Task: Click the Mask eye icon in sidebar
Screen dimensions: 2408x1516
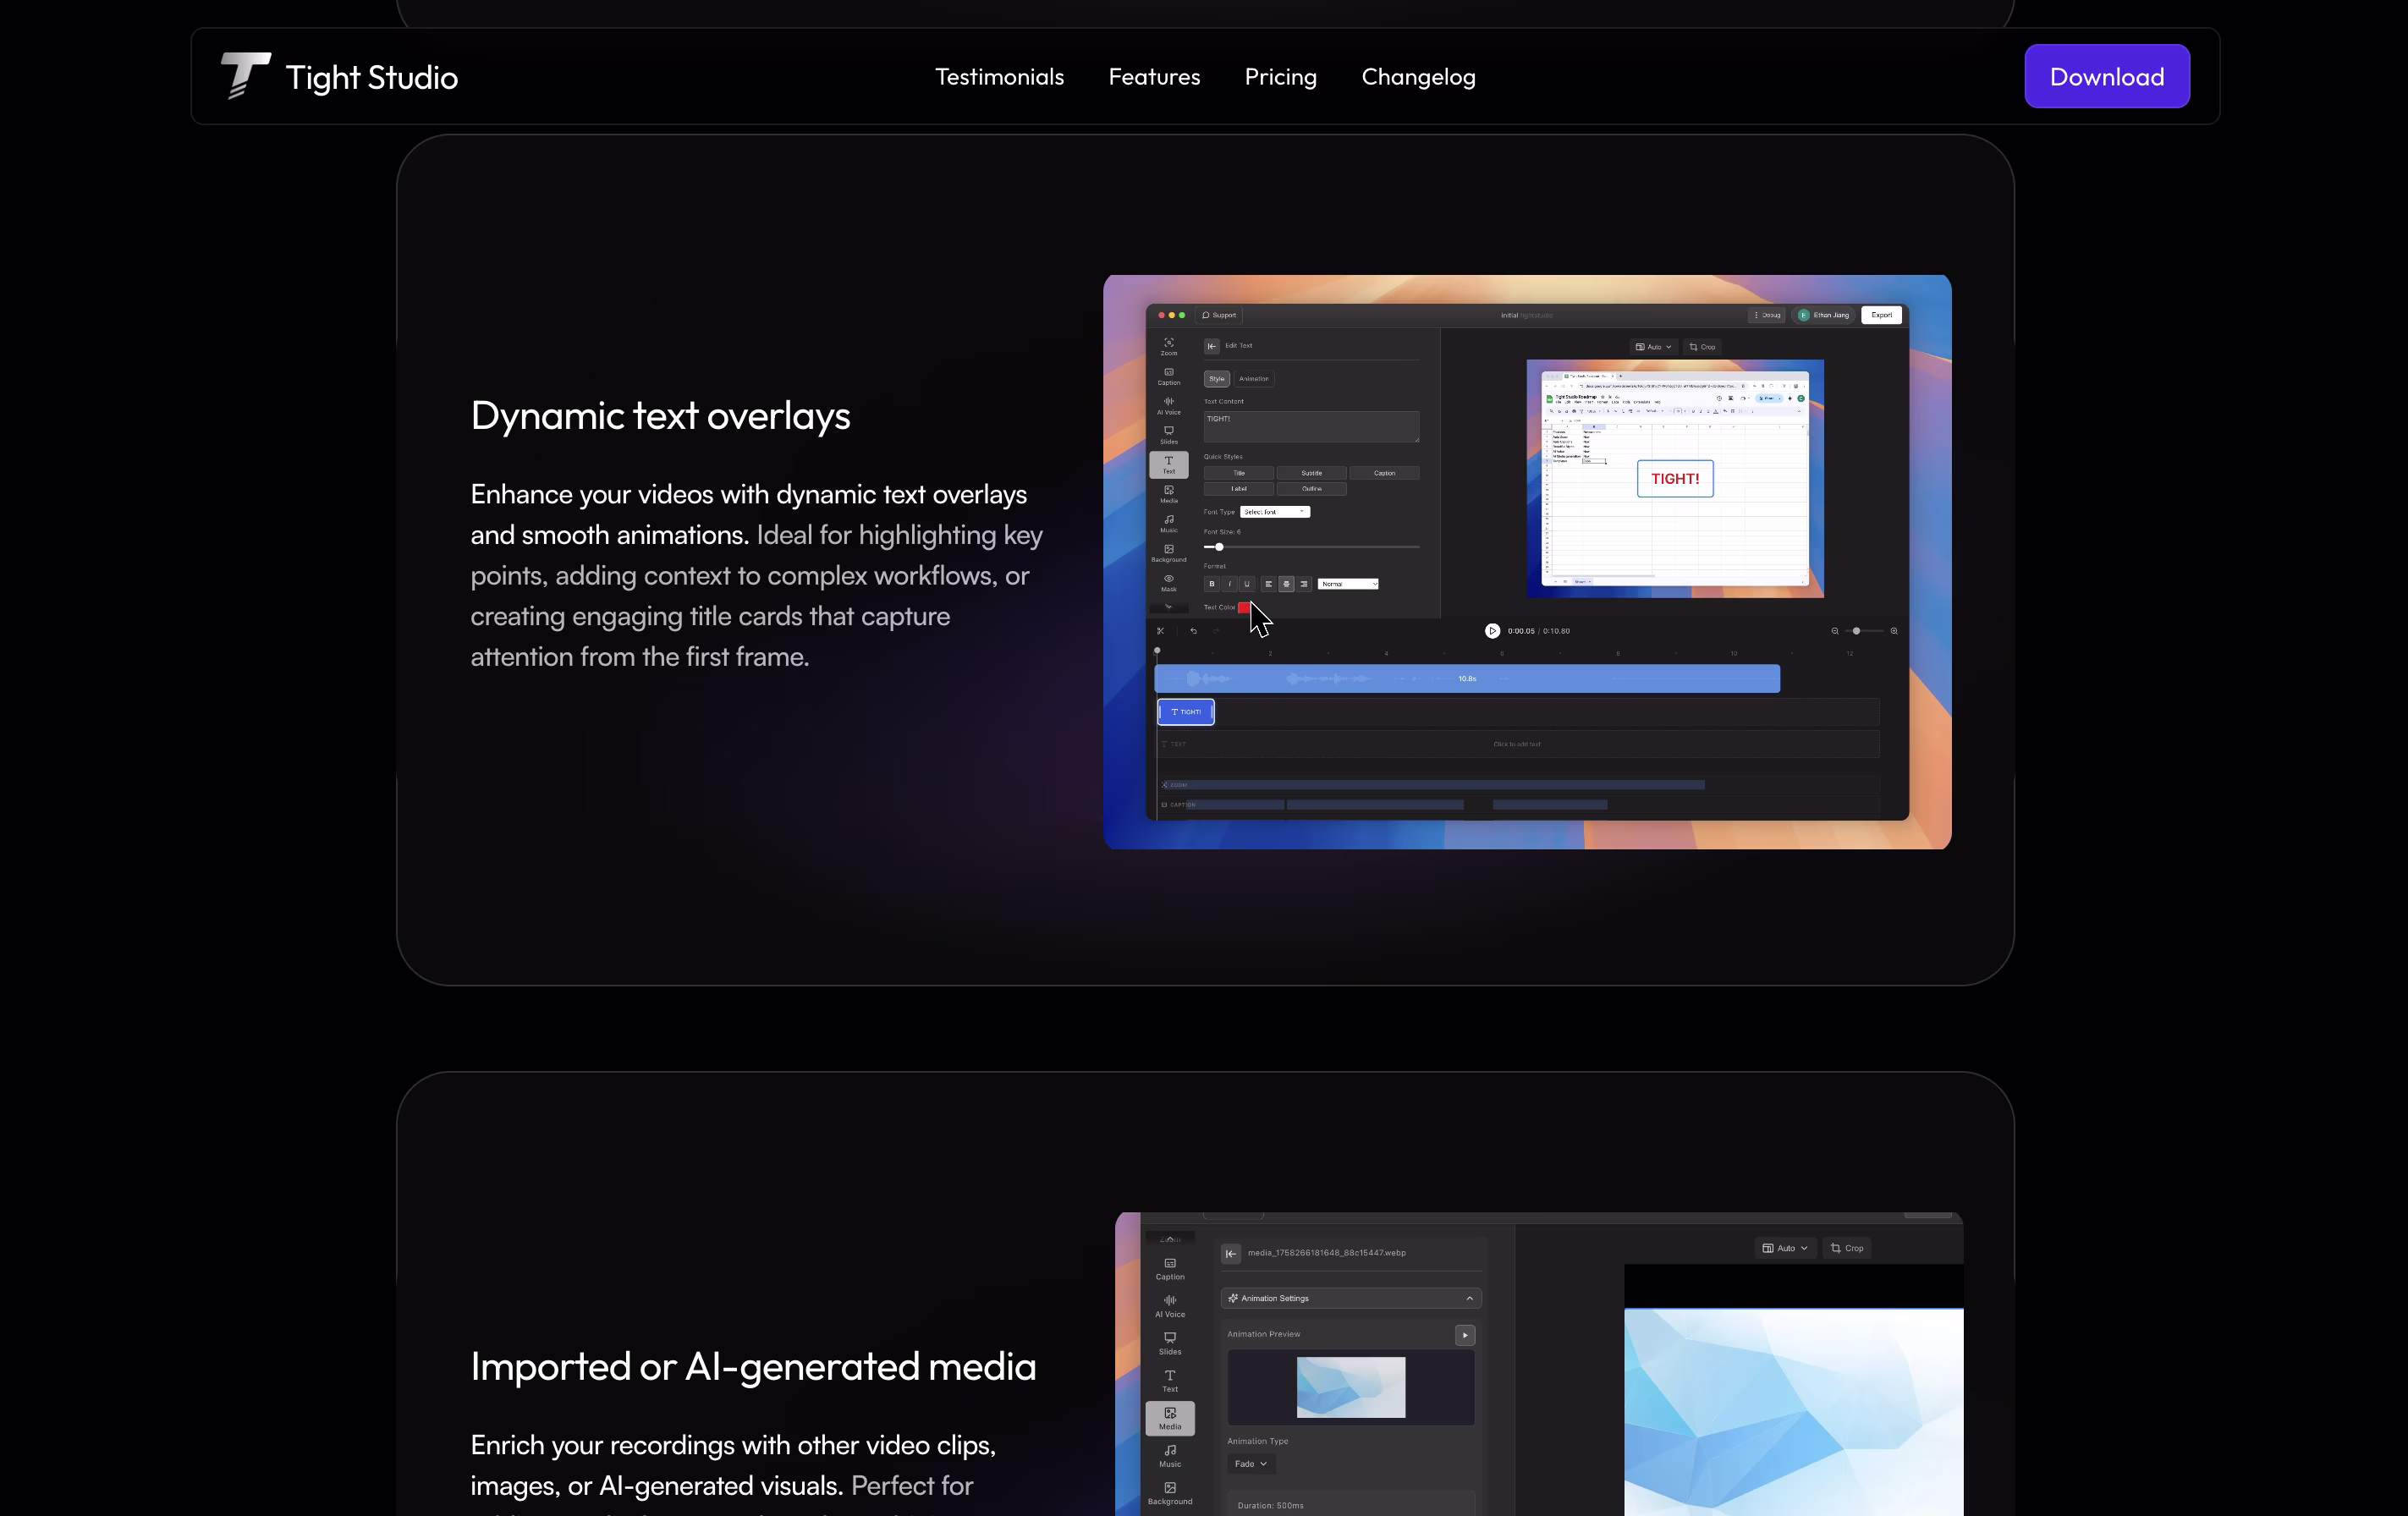Action: click(1168, 582)
